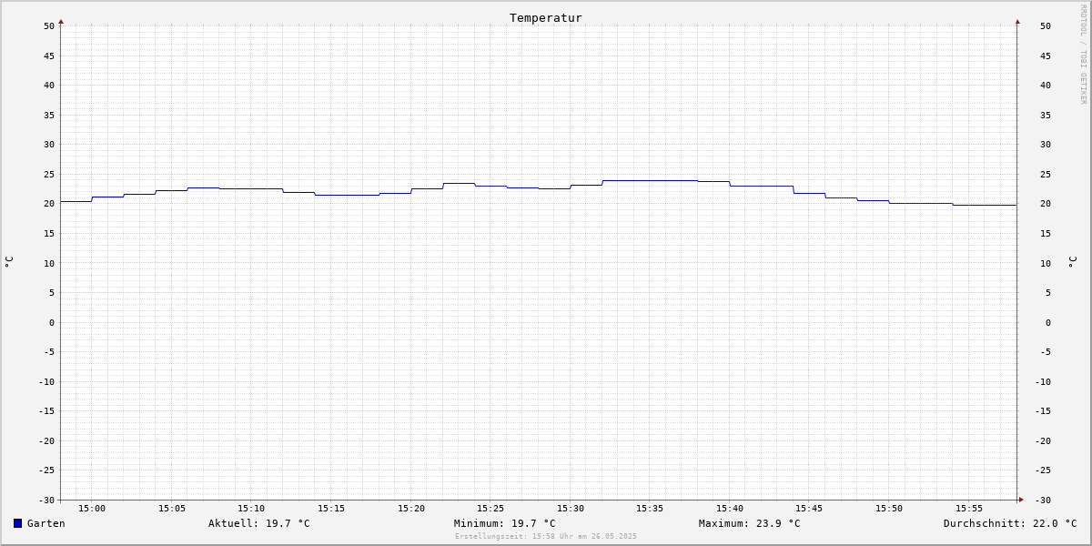Image resolution: width=1092 pixels, height=546 pixels.
Task: Click the 15:55 time axis label
Action: point(969,509)
